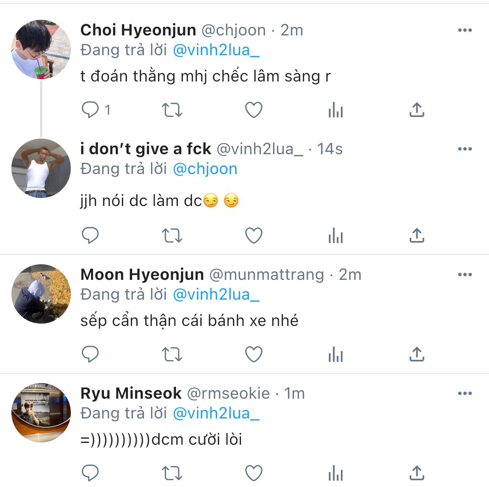Screen dimensions: 489x487
Task: Open Ryu Minseok's profile by name
Action: (x=131, y=394)
